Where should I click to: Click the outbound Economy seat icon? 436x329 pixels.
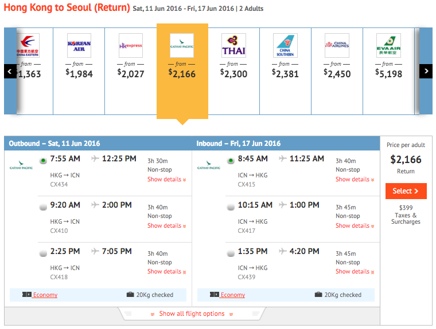tap(27, 294)
